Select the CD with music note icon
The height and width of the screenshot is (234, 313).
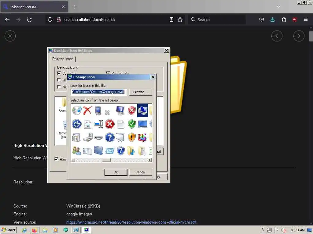point(77,110)
